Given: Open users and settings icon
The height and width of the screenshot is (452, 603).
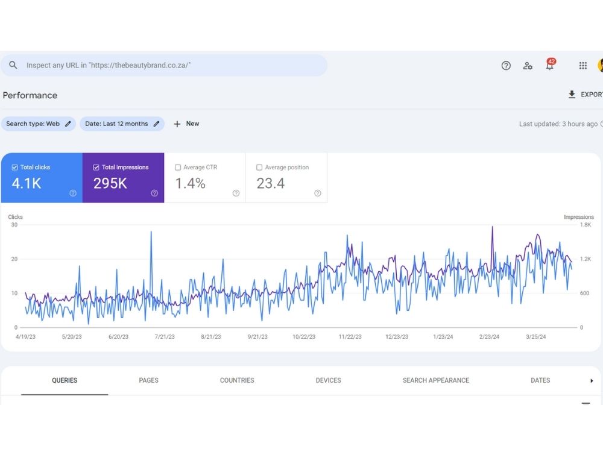Looking at the screenshot, I should tap(528, 66).
